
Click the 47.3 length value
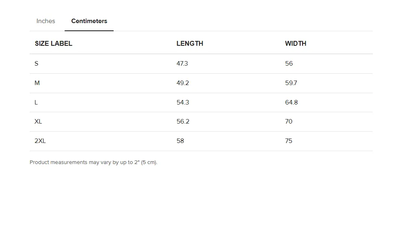(x=182, y=64)
